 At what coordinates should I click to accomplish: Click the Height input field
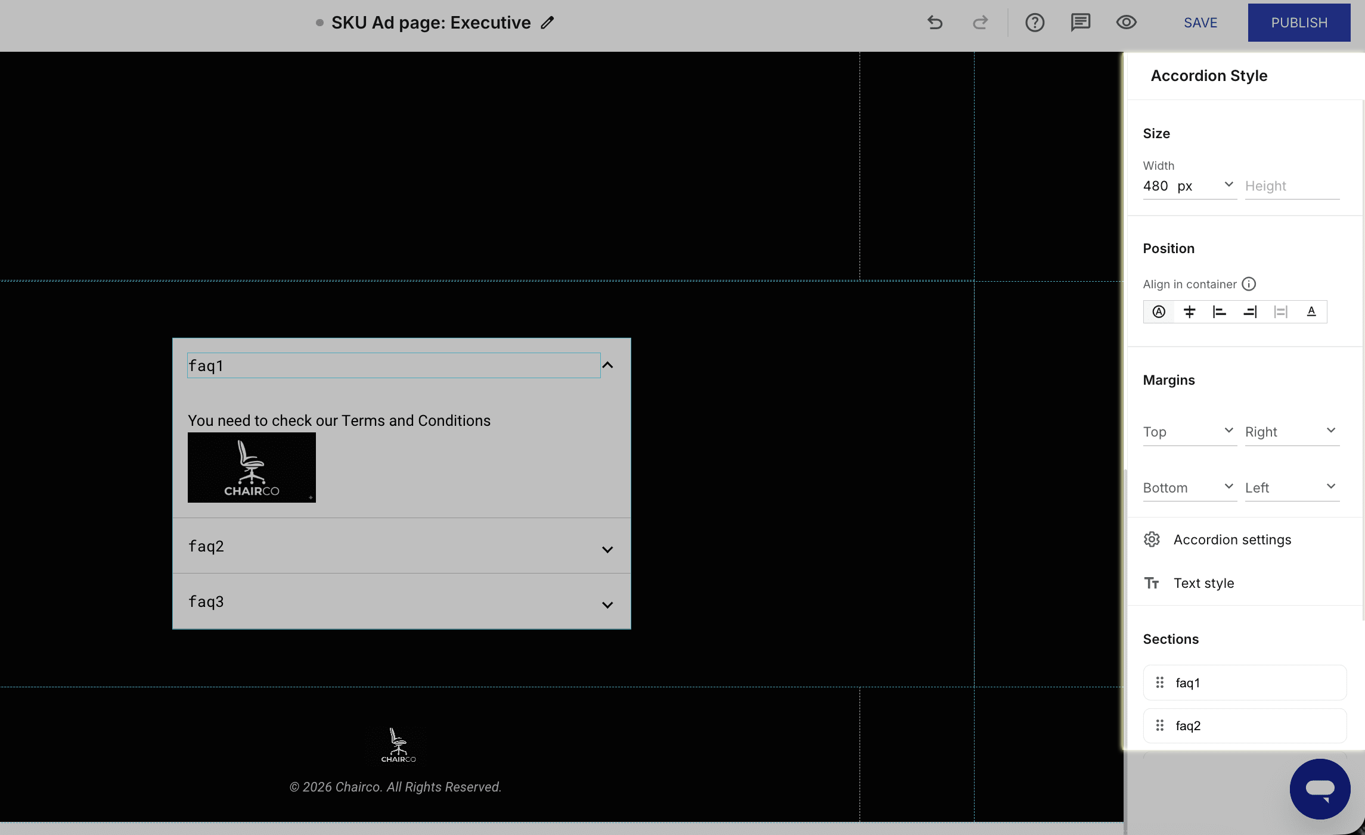coord(1292,186)
